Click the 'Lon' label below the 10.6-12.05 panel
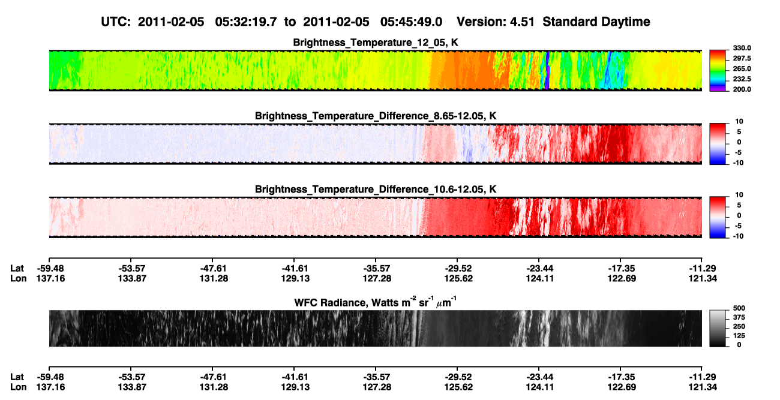Image resolution: width=780 pixels, height=400 pixels. point(18,278)
